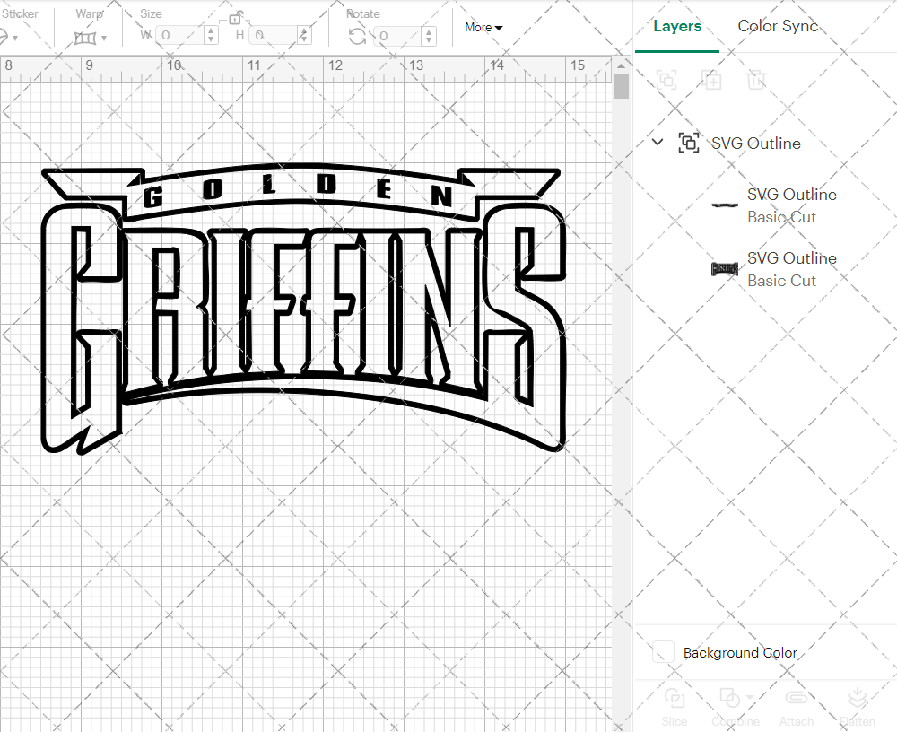Select the Flatten tool
Image resolution: width=897 pixels, height=732 pixels.
857,707
